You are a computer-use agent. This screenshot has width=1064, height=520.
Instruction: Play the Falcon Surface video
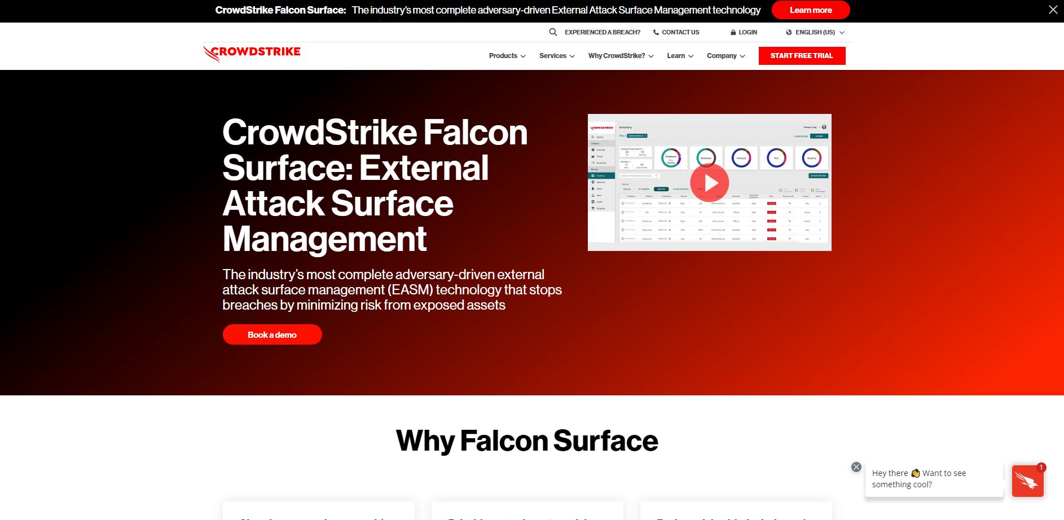(x=710, y=183)
